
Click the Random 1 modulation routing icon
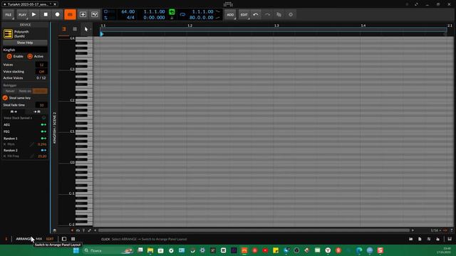(43, 139)
